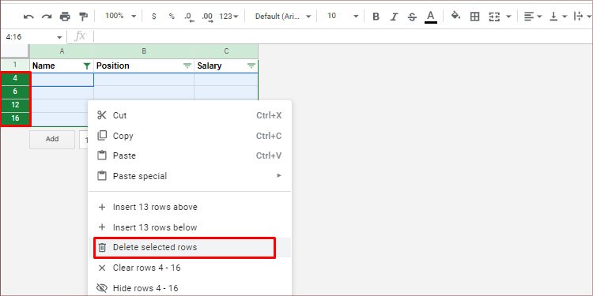The width and height of the screenshot is (593, 296).
Task: Click the name box showing 4:16
Action: [x=28, y=37]
